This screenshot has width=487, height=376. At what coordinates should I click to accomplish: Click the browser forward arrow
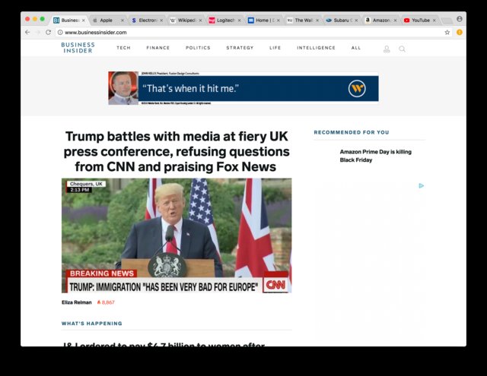tap(38, 32)
